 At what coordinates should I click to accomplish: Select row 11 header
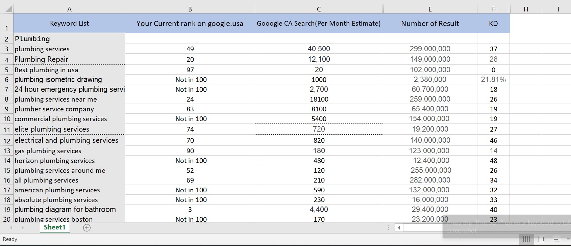[x=7, y=130]
